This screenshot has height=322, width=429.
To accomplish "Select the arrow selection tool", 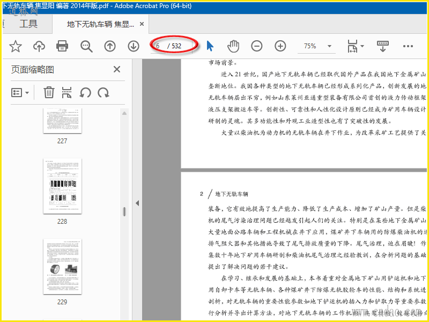I will (x=210, y=46).
